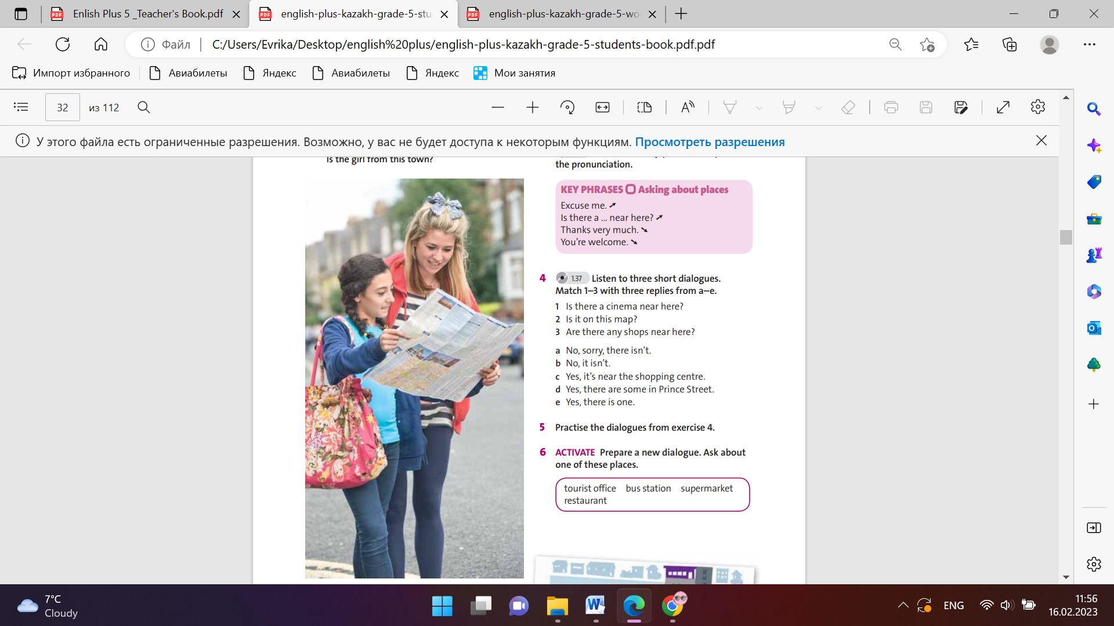
Task: Click the PDF zoom out minus icon
Action: coord(497,107)
